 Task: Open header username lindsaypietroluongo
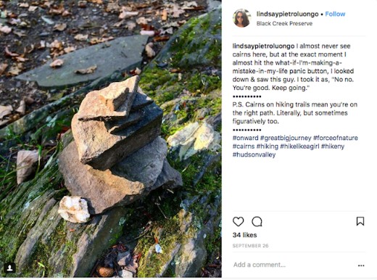pyautogui.click(x=287, y=14)
